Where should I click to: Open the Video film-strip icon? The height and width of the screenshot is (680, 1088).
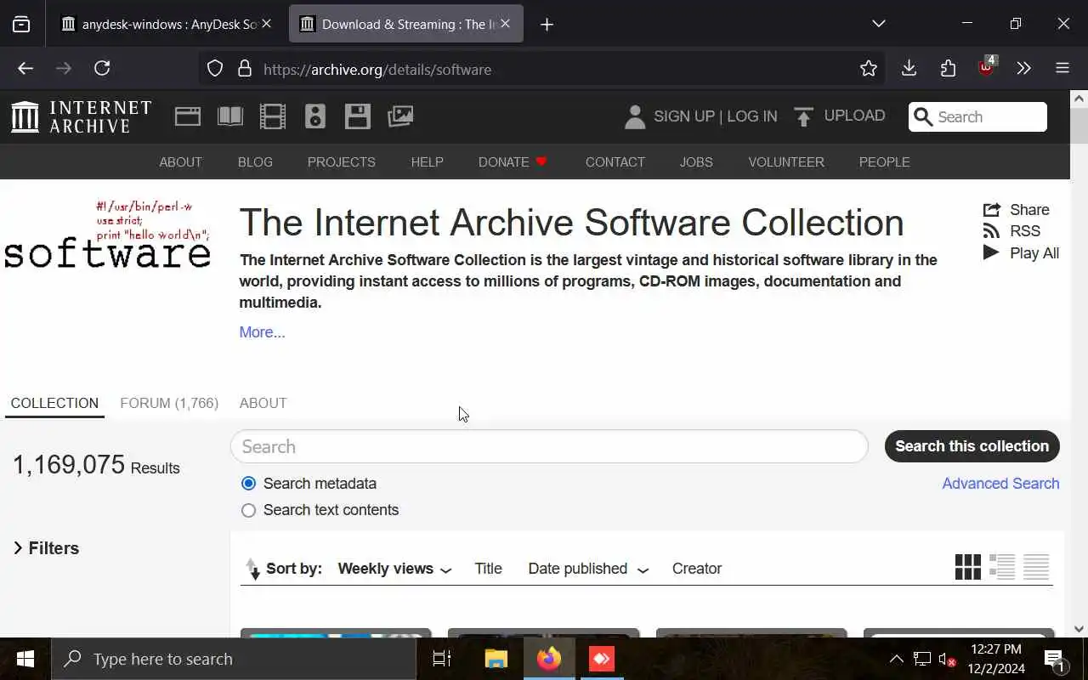point(273,116)
